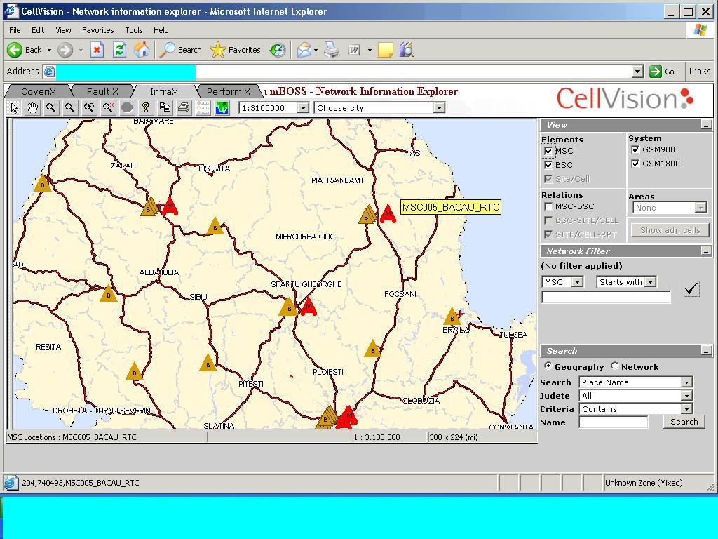Click the question mark info tool

(x=146, y=107)
